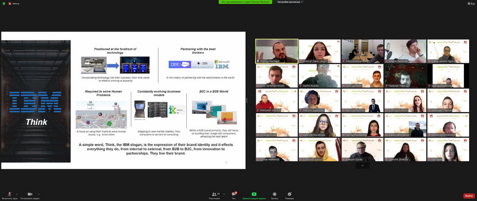
Task: Unmute the microphone in the toolbar
Action: coord(9,195)
